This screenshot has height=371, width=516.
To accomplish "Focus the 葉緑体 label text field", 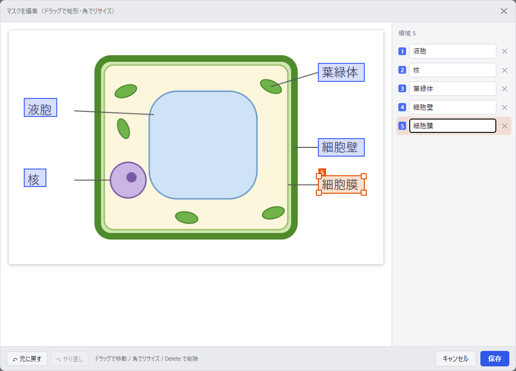I will click(x=453, y=89).
